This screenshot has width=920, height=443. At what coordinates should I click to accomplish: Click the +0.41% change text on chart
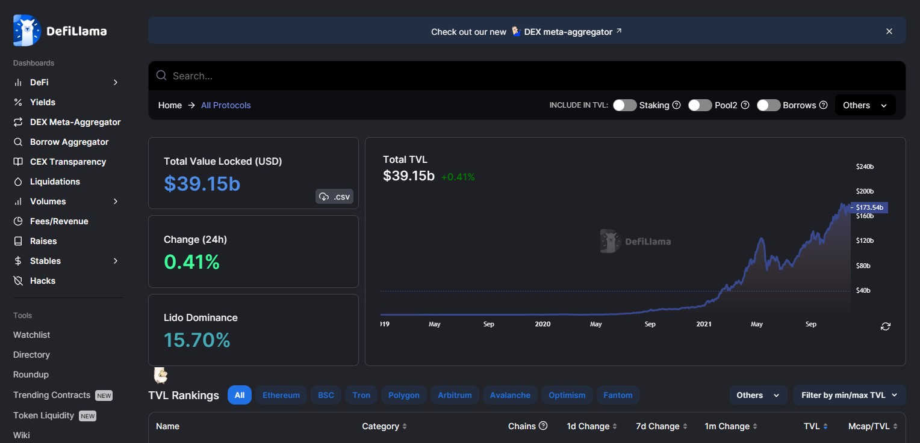(x=458, y=177)
